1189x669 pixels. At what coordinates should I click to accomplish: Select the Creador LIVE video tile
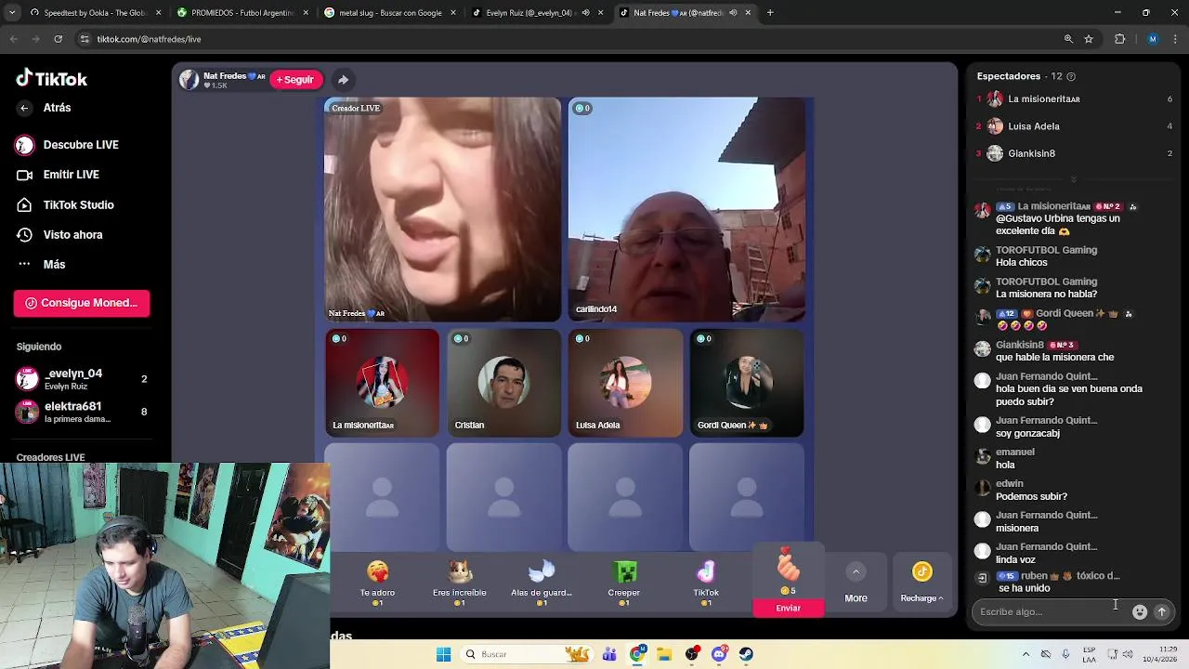click(442, 209)
